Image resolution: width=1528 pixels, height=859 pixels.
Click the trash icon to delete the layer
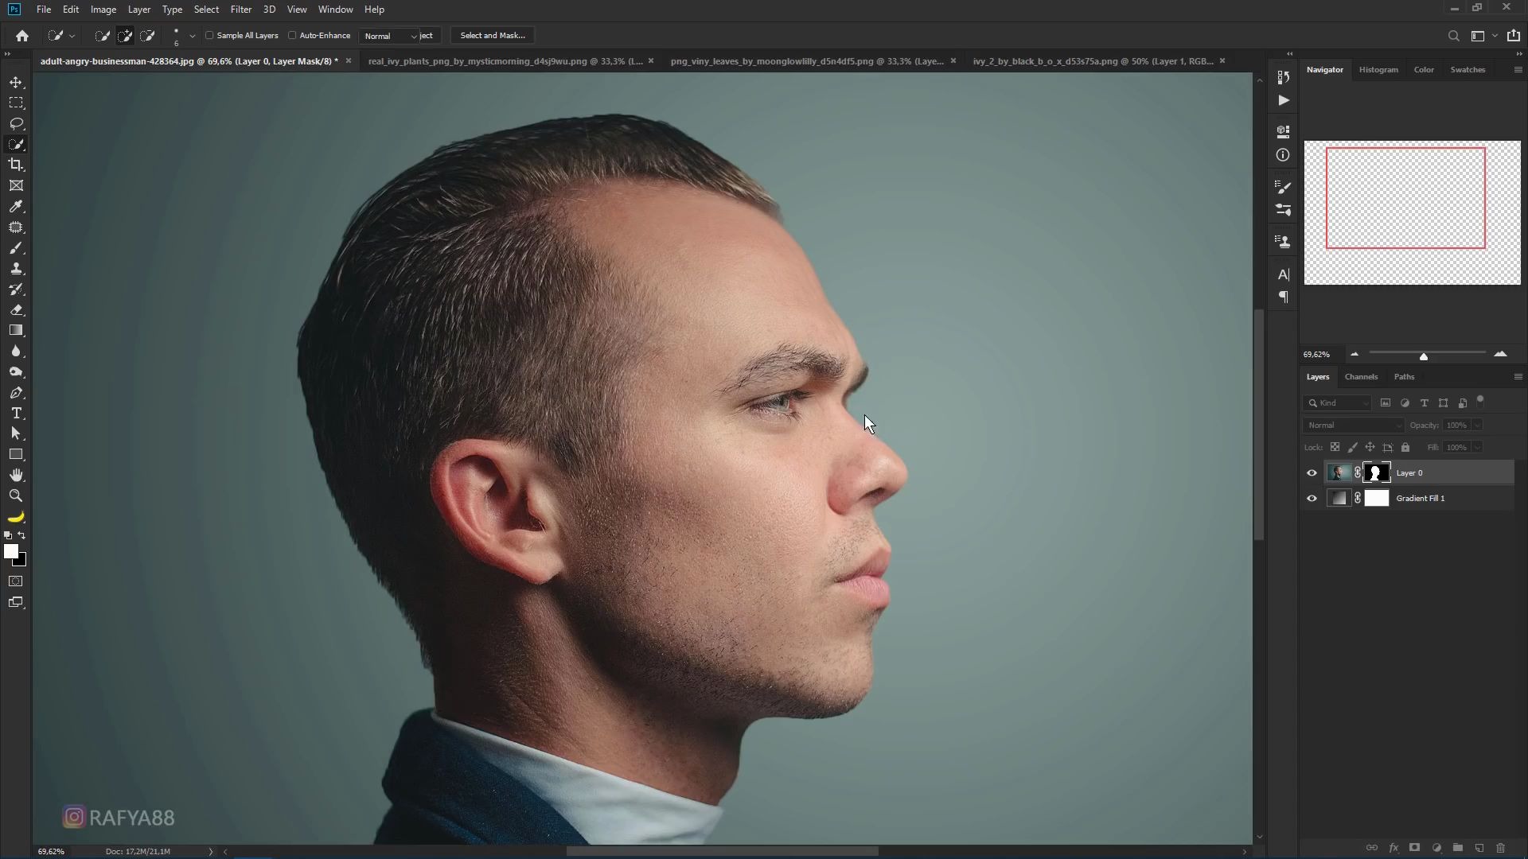pos(1501,848)
